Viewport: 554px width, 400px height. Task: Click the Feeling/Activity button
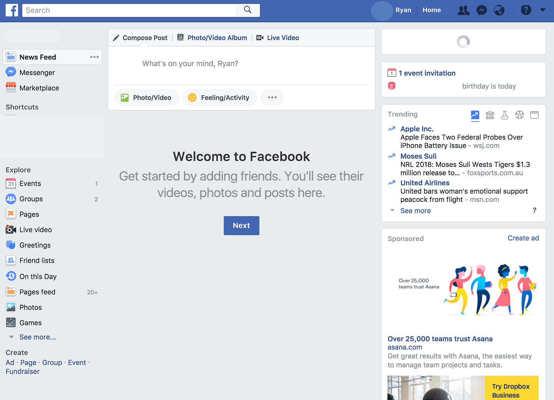220,98
